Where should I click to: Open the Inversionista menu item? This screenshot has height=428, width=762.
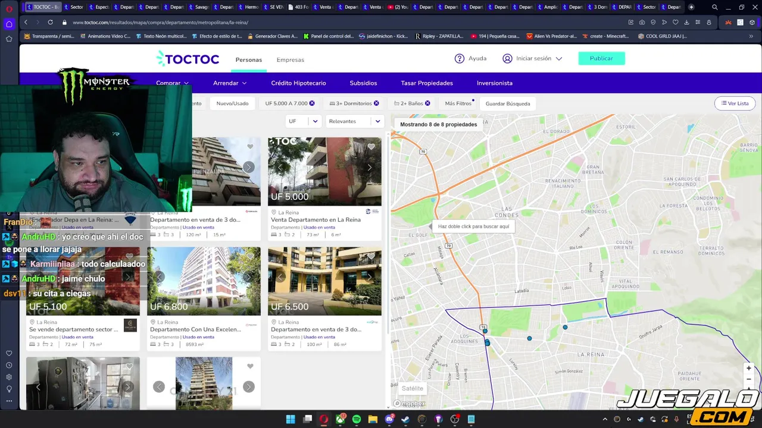[495, 83]
